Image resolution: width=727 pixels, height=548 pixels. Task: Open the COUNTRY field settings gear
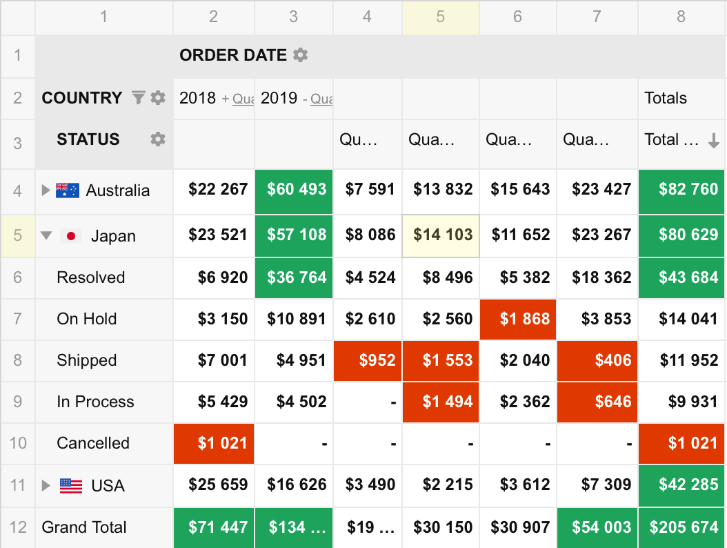pos(158,98)
